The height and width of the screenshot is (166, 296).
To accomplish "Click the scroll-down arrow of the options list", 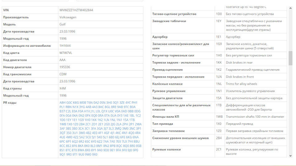I will point(290,156).
